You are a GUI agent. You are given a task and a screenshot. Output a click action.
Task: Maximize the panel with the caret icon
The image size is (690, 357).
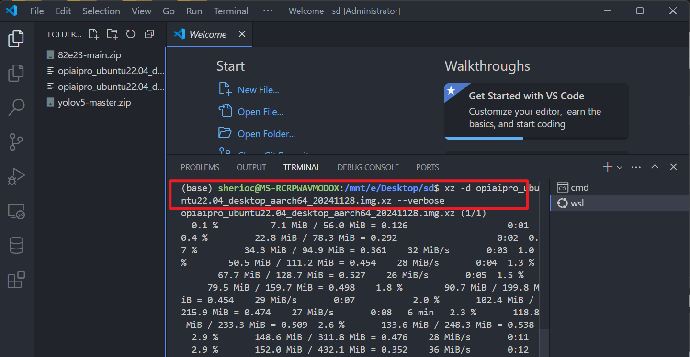655,167
